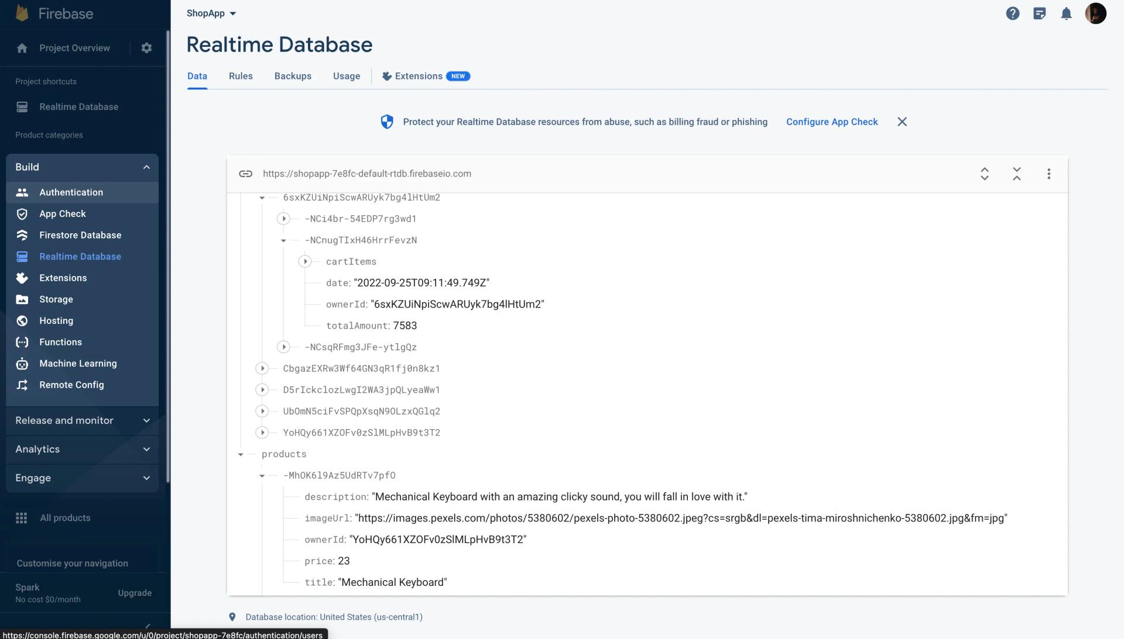Collapse the 6sxKZUiNpiScwARUyk7bg4lHtUm2 node
This screenshot has height=639, width=1124.
click(262, 198)
